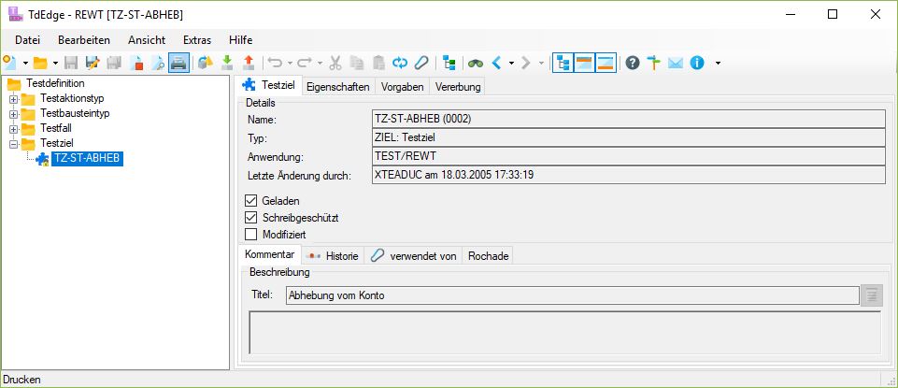Click the binoculars search icon

(476, 63)
